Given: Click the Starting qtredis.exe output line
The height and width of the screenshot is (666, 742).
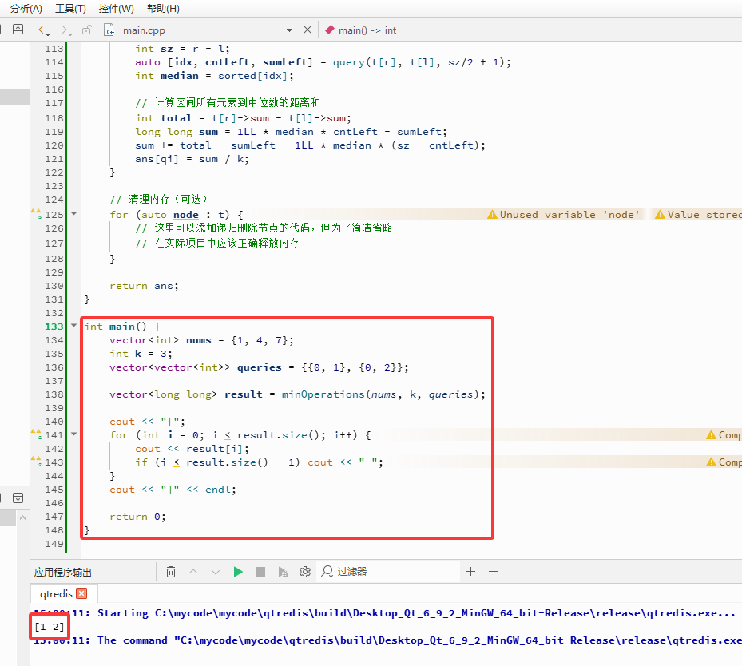Looking at the screenshot, I should [383, 613].
